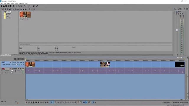The height and width of the screenshot is (106, 189).
Task: Toggle Enable Snapping magnet icon
Action: [84, 102]
